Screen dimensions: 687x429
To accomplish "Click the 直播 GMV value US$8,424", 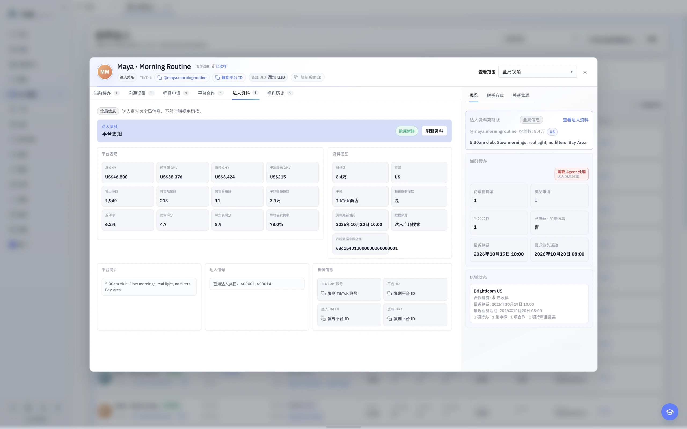I will point(225,177).
